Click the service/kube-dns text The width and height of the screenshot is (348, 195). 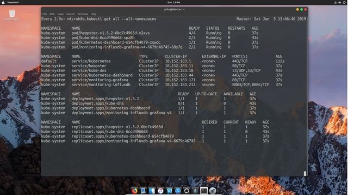[x=89, y=70]
